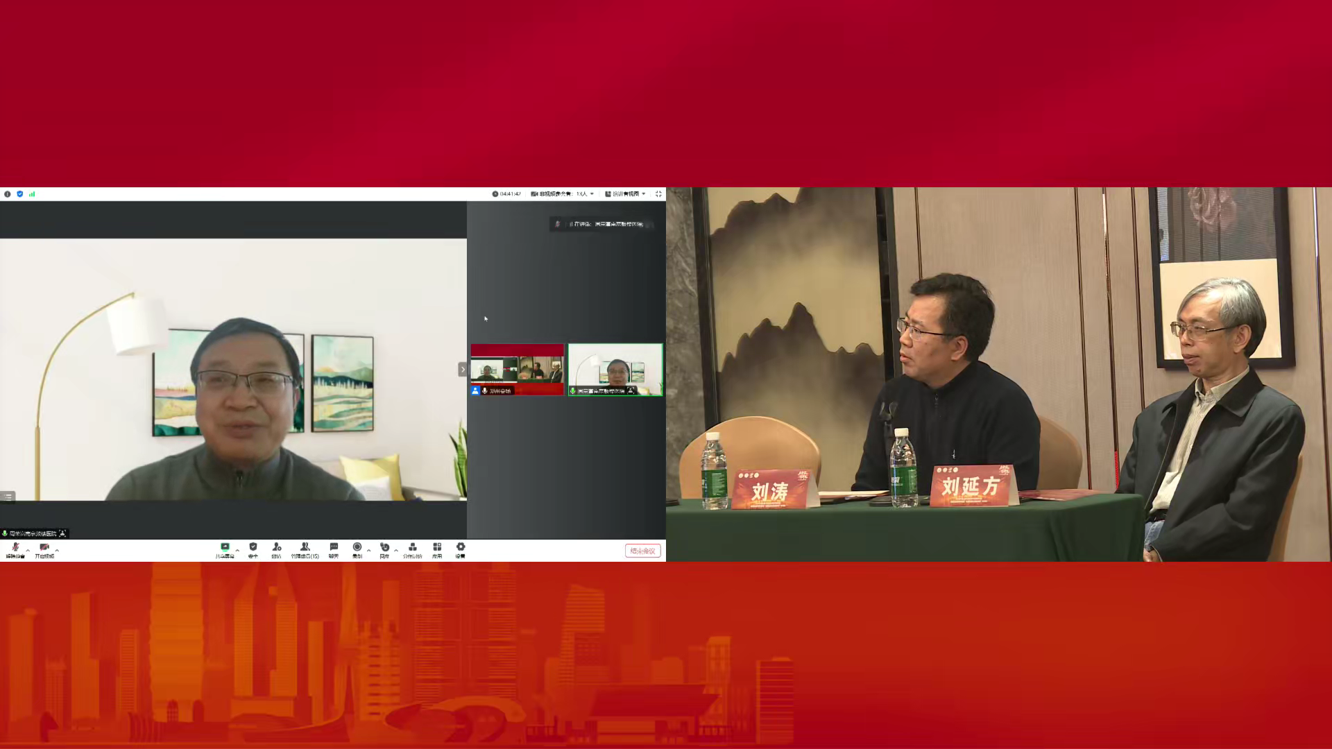Open meeting info icon at top-left

point(8,194)
